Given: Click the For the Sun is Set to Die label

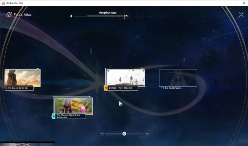Looking at the screenshot, I should click(19, 88).
